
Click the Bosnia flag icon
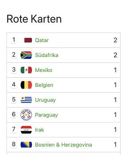26,144
